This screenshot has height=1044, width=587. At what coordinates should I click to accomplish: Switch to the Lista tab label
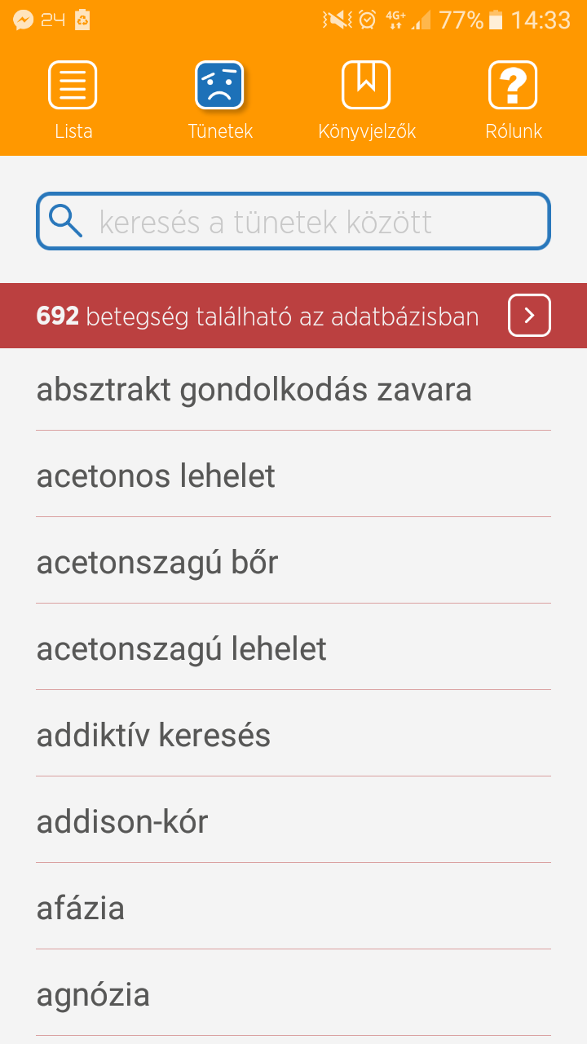click(x=73, y=131)
